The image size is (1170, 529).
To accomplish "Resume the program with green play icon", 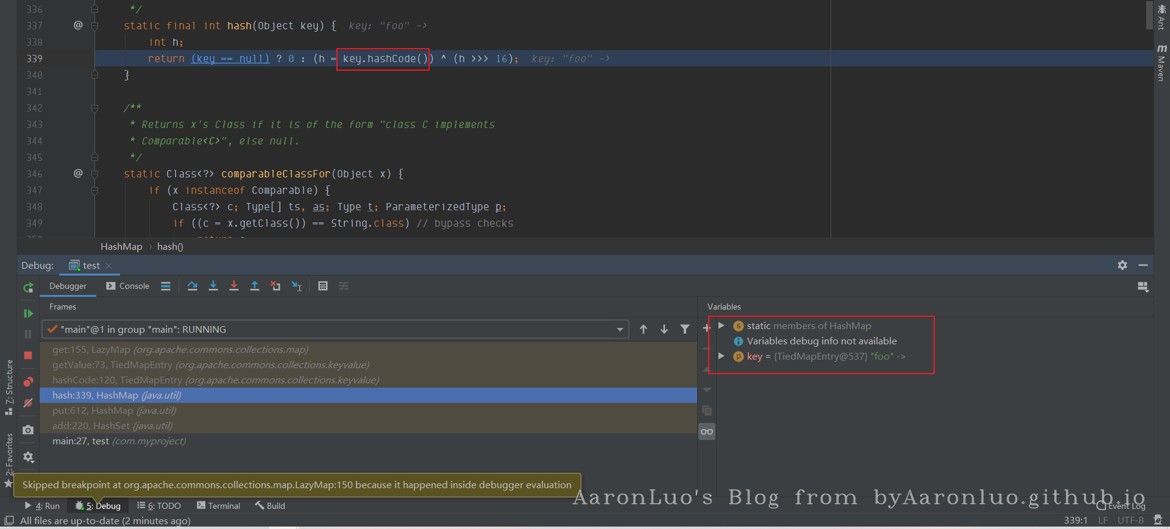I will tap(28, 313).
